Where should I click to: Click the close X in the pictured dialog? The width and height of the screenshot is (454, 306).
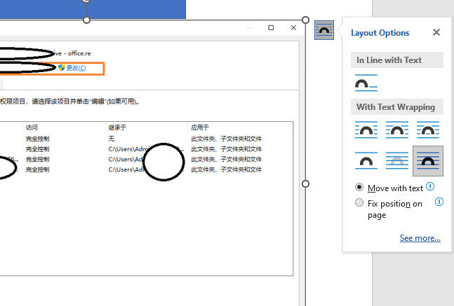point(293,28)
